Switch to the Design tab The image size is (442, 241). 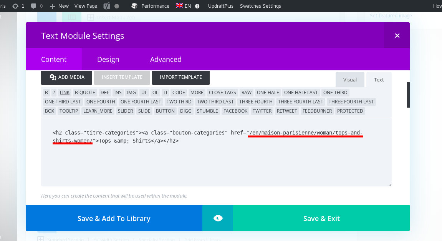click(108, 59)
